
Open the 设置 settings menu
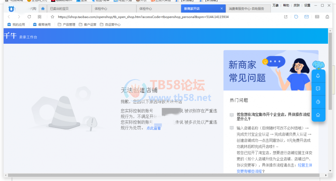click(x=307, y=5)
